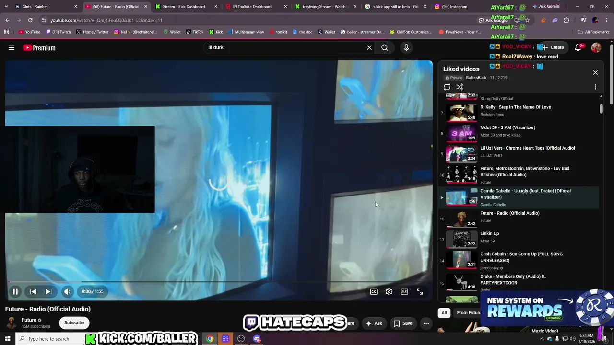Open the Chrome extensions puzzle icon
The height and width of the screenshot is (345, 614).
point(567,20)
